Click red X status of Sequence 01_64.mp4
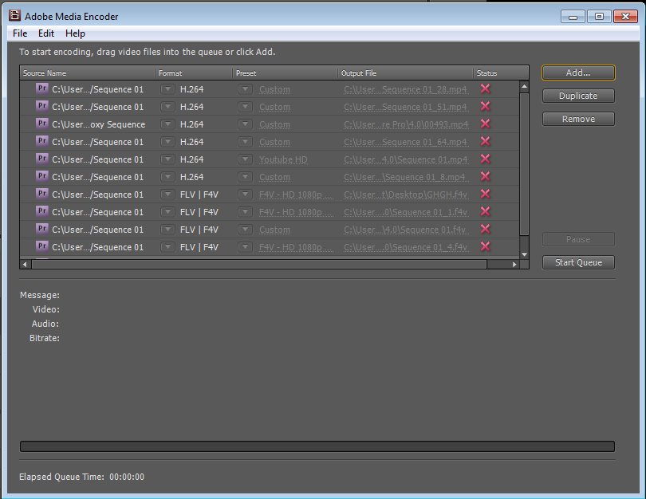The width and height of the screenshot is (646, 499). 486,141
